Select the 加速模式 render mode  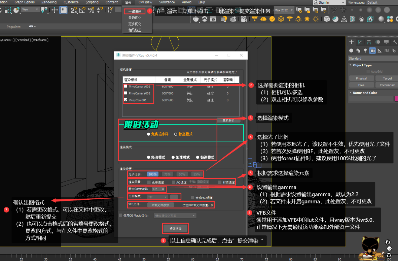tap(181, 157)
